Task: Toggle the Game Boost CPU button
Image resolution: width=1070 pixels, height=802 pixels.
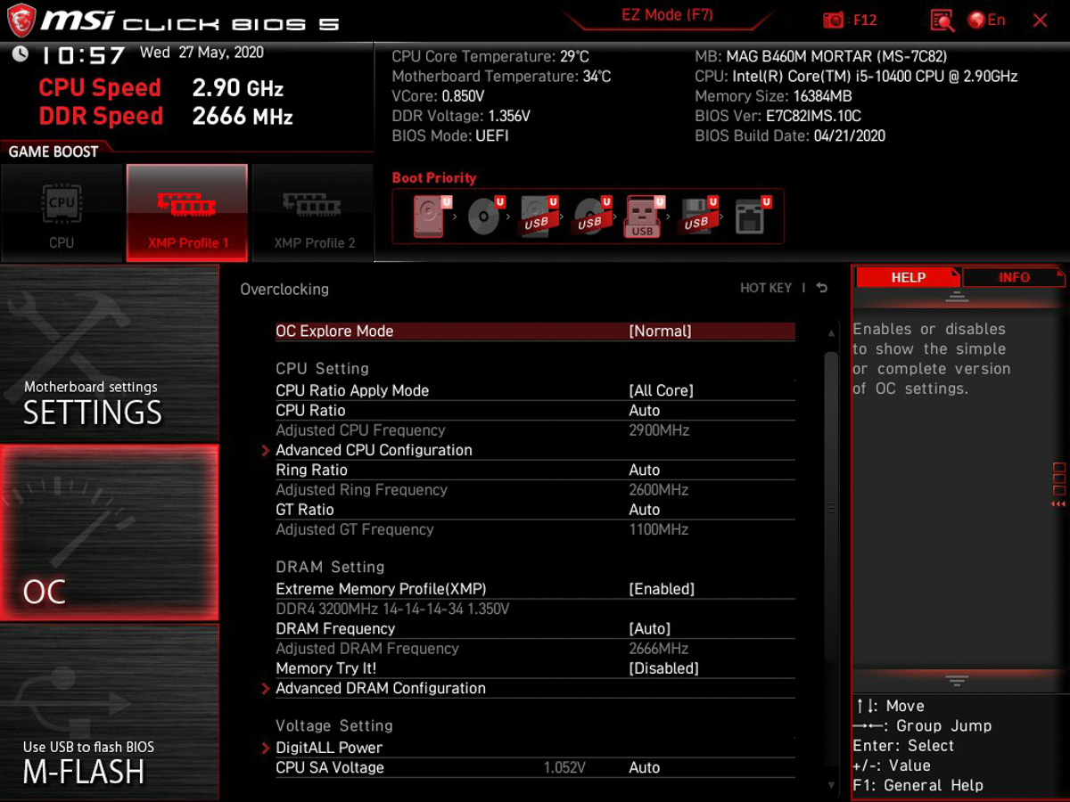Action: click(x=62, y=213)
